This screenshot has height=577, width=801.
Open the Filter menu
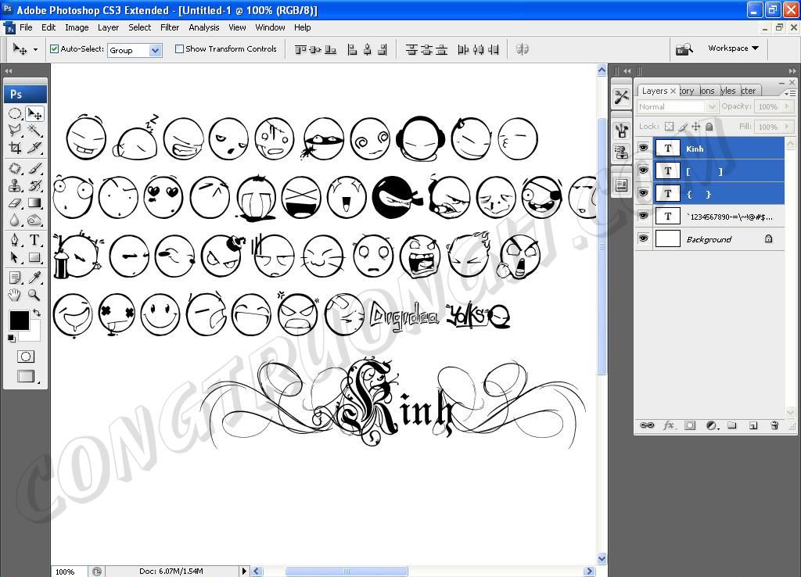tap(170, 27)
